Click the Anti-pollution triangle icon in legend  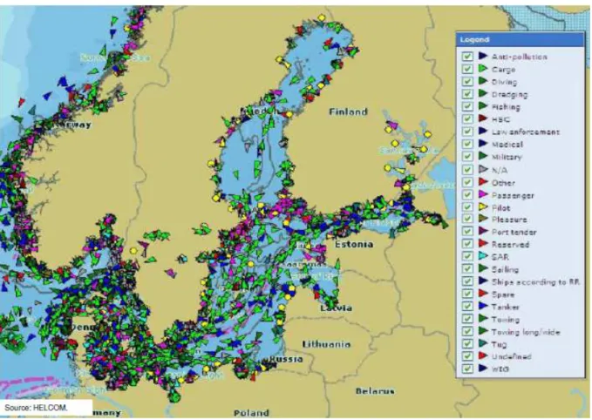(x=483, y=56)
